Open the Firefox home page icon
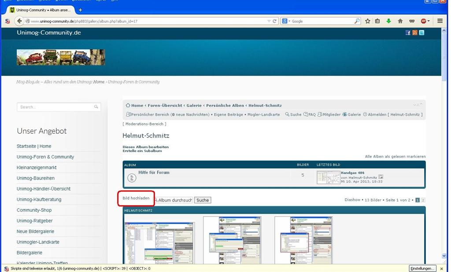This screenshot has width=451, height=272. tap(400, 21)
